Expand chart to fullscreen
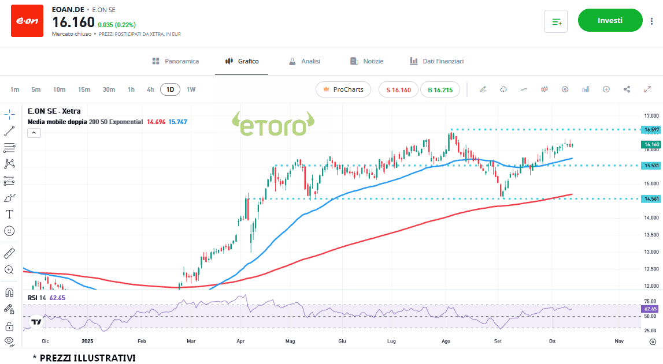 (x=647, y=89)
